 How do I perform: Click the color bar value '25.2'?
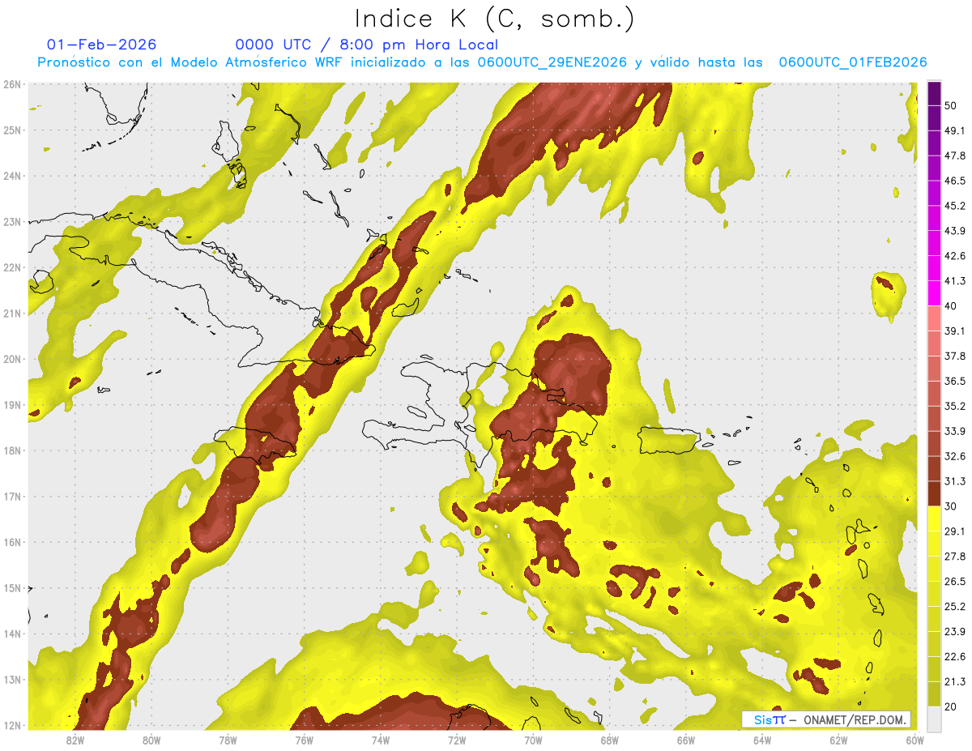955,607
